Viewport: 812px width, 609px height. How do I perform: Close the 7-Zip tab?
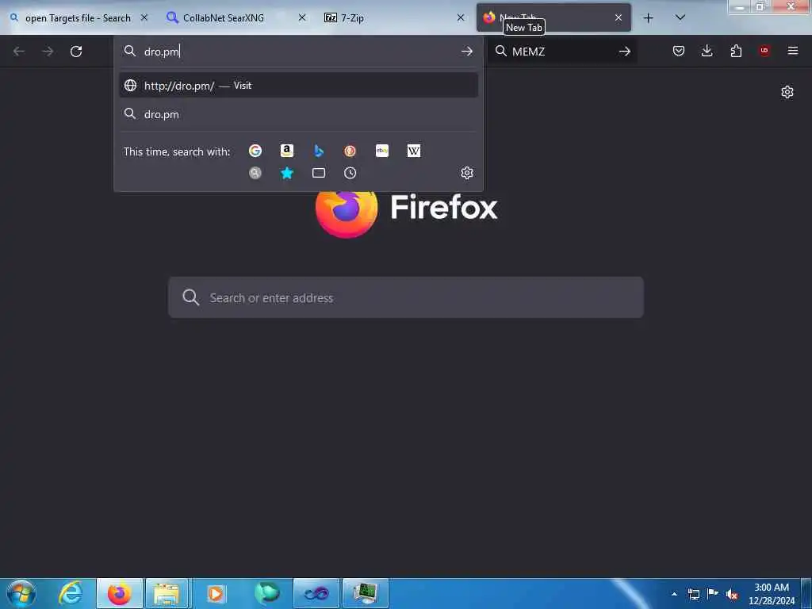(x=461, y=17)
